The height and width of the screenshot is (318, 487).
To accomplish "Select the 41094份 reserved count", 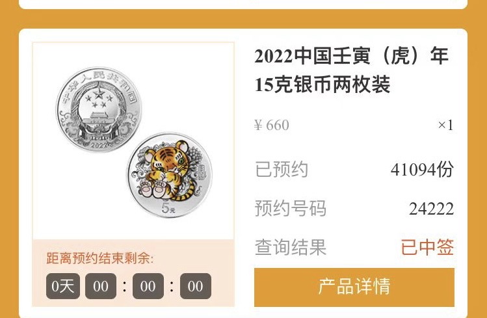I will [422, 170].
